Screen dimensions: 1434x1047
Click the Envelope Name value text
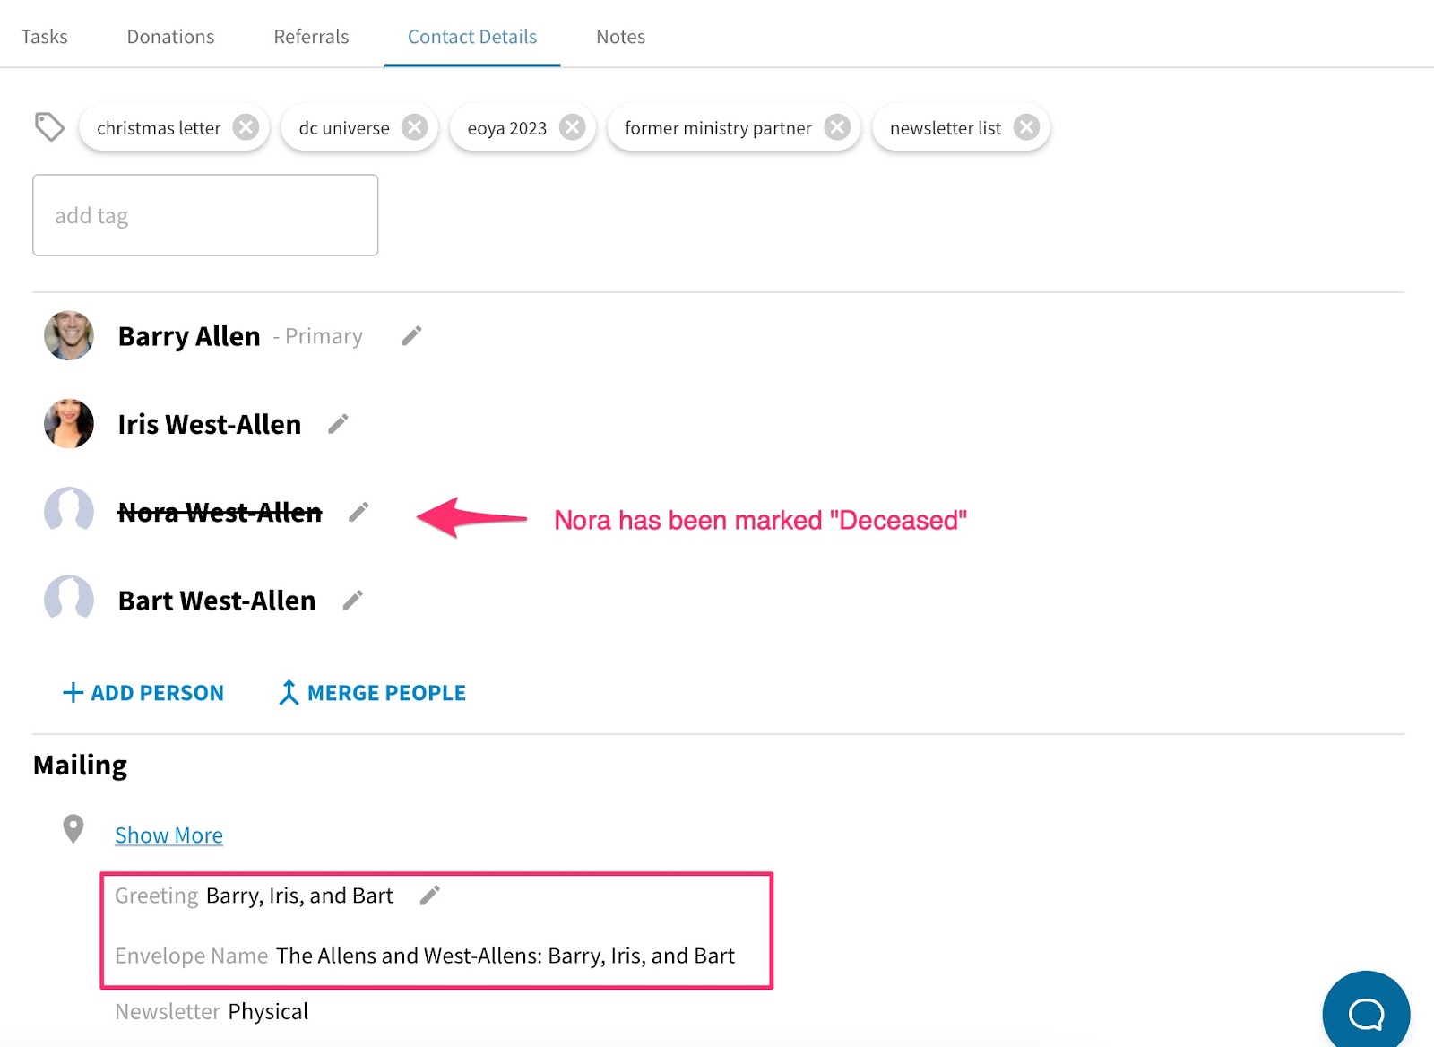pos(505,956)
